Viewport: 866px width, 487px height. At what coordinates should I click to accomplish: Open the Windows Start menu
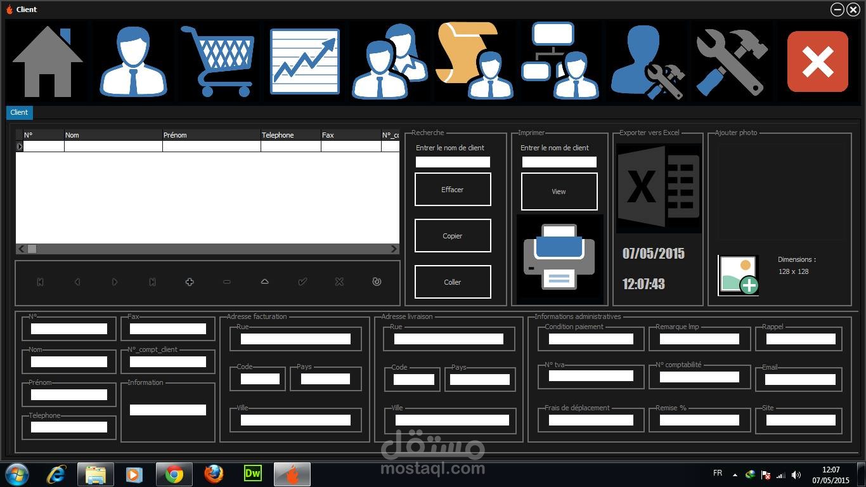16,474
